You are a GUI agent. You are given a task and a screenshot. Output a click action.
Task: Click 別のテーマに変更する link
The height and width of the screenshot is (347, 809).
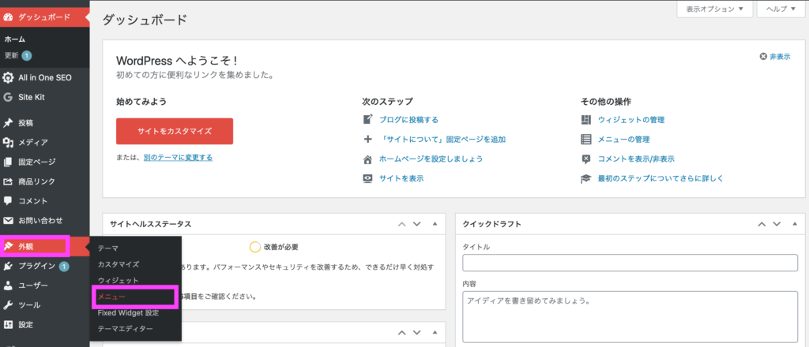point(178,158)
